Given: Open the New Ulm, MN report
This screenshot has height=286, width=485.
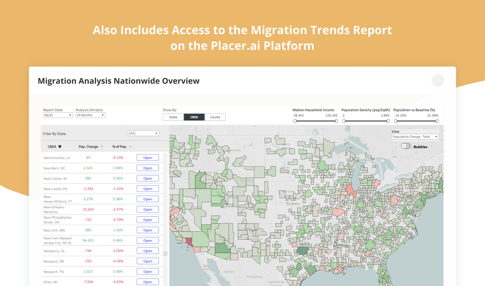Looking at the screenshot, I should tap(148, 230).
